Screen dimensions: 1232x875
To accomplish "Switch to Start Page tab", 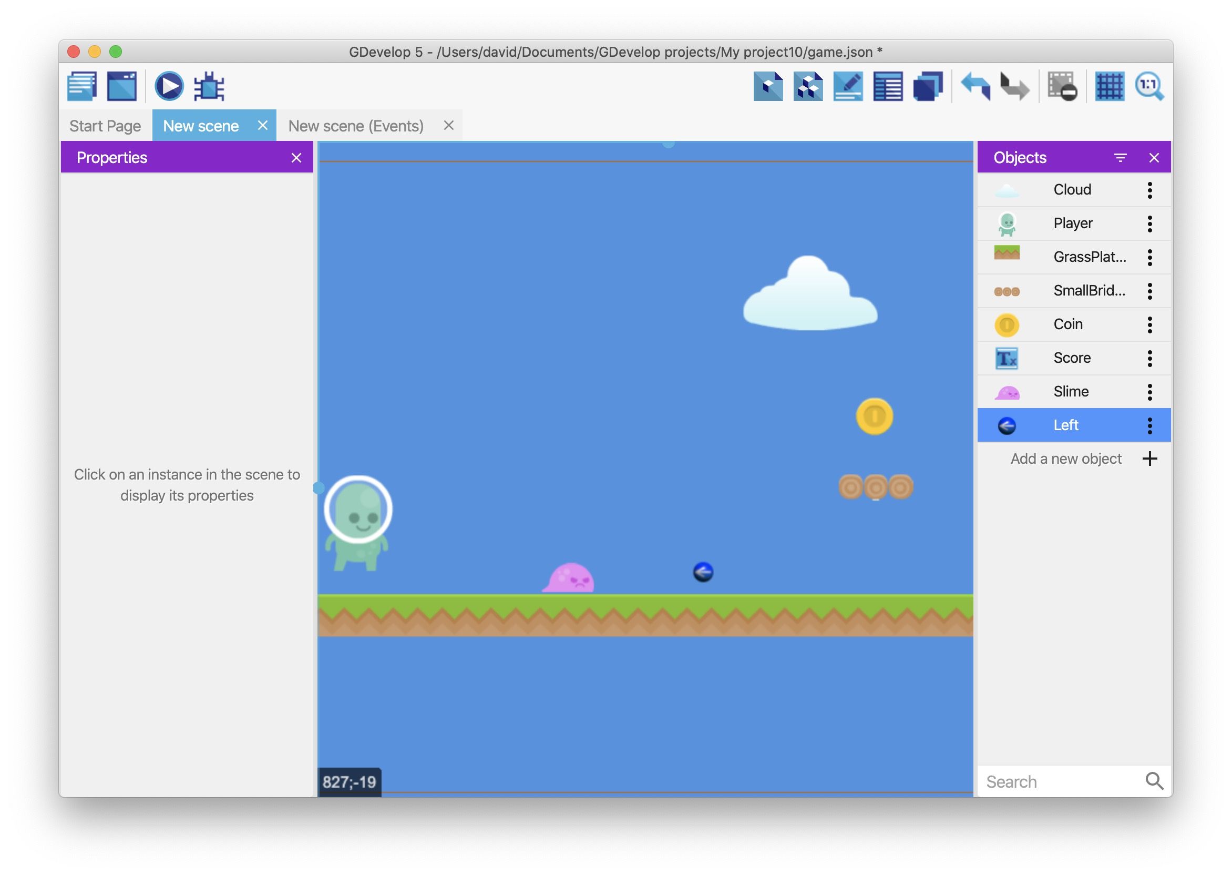I will 105,126.
